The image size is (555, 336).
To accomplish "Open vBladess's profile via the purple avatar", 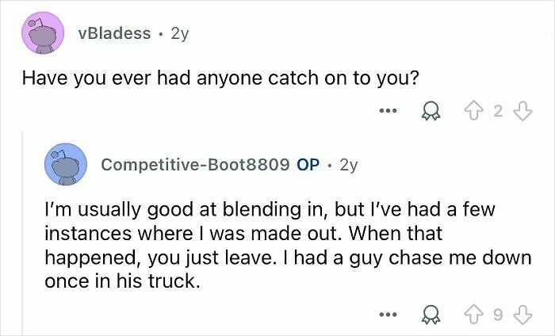I will click(x=43, y=33).
